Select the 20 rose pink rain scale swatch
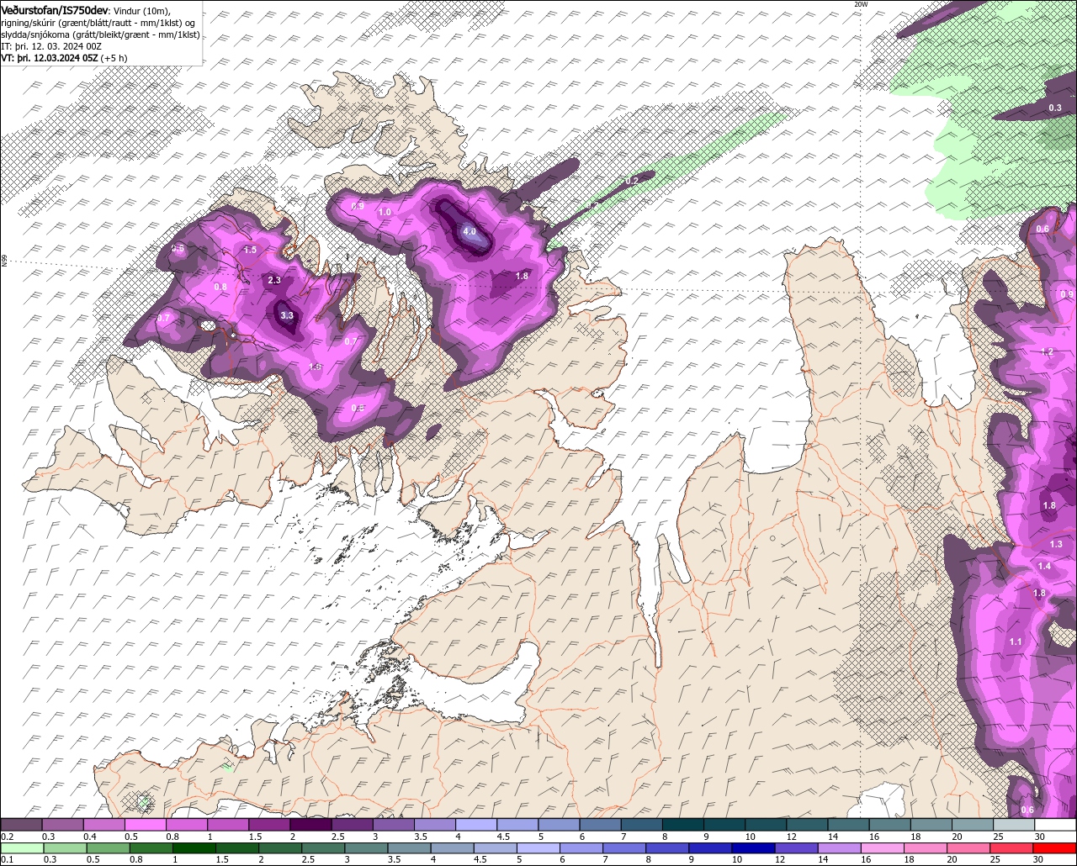Viewport: 1077px width, 866px height. [x=968, y=848]
